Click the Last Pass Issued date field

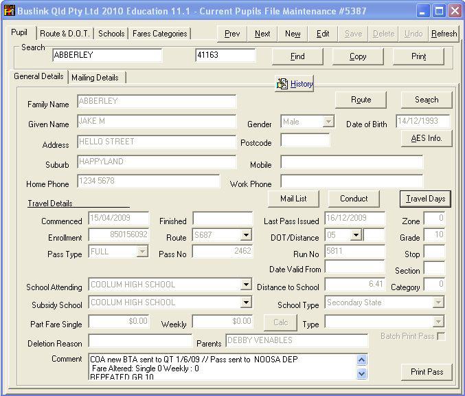(x=354, y=218)
